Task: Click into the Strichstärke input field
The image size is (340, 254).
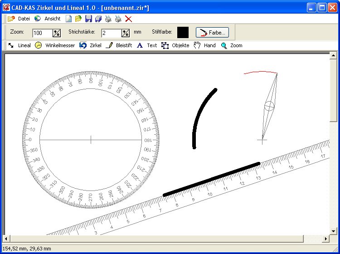Action: click(x=111, y=33)
